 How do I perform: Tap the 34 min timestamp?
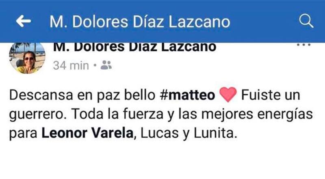coord(71,66)
